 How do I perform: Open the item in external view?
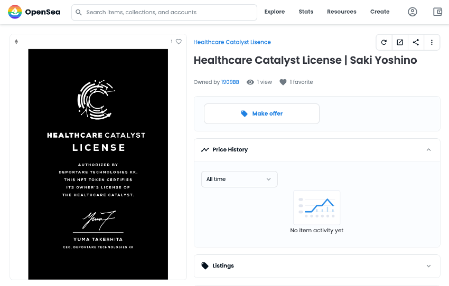400,42
